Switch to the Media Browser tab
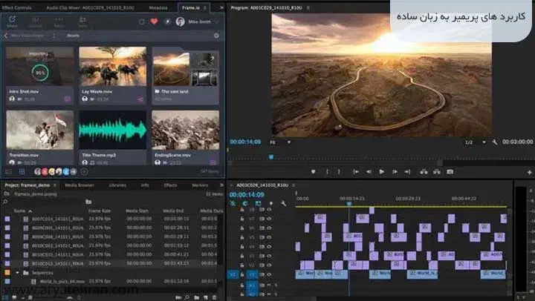This screenshot has width=535, height=301. (79, 185)
